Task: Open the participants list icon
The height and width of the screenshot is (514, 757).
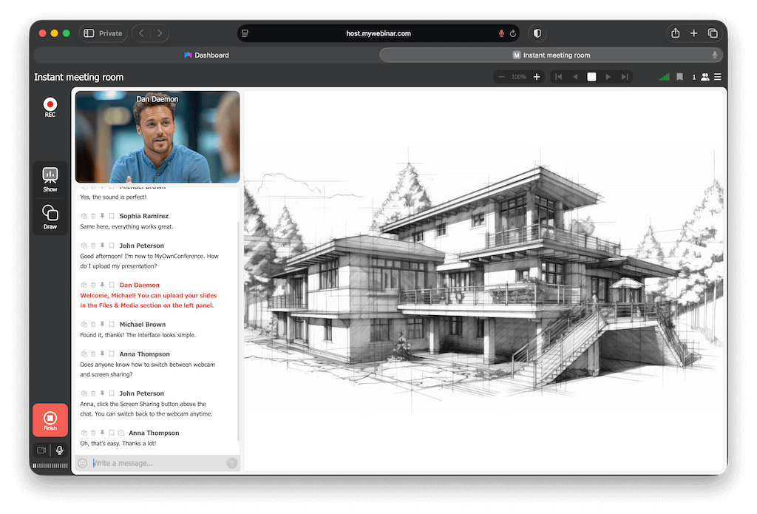Action: [x=705, y=76]
